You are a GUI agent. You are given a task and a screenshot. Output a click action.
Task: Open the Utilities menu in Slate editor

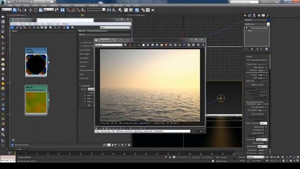click(x=65, y=24)
